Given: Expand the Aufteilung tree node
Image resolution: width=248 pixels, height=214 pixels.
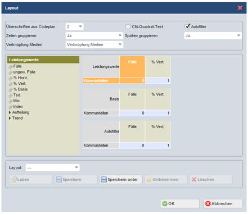Looking at the screenshot, I should coord(10,112).
